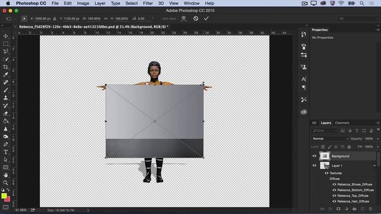Open the Normal blend mode dropdown
Image resolution: width=381 pixels, height=214 pixels.
(x=330, y=139)
